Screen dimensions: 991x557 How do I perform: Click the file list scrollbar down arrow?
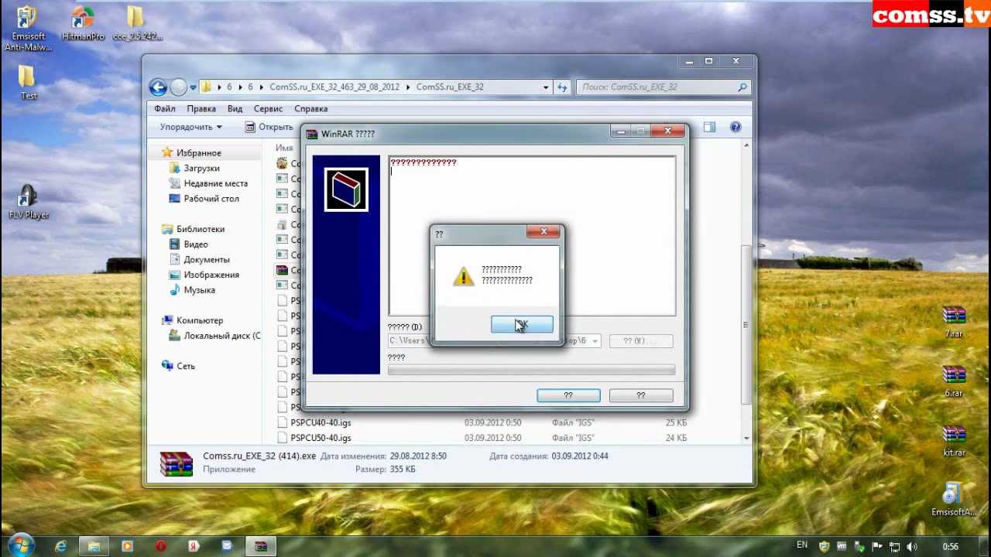point(746,439)
